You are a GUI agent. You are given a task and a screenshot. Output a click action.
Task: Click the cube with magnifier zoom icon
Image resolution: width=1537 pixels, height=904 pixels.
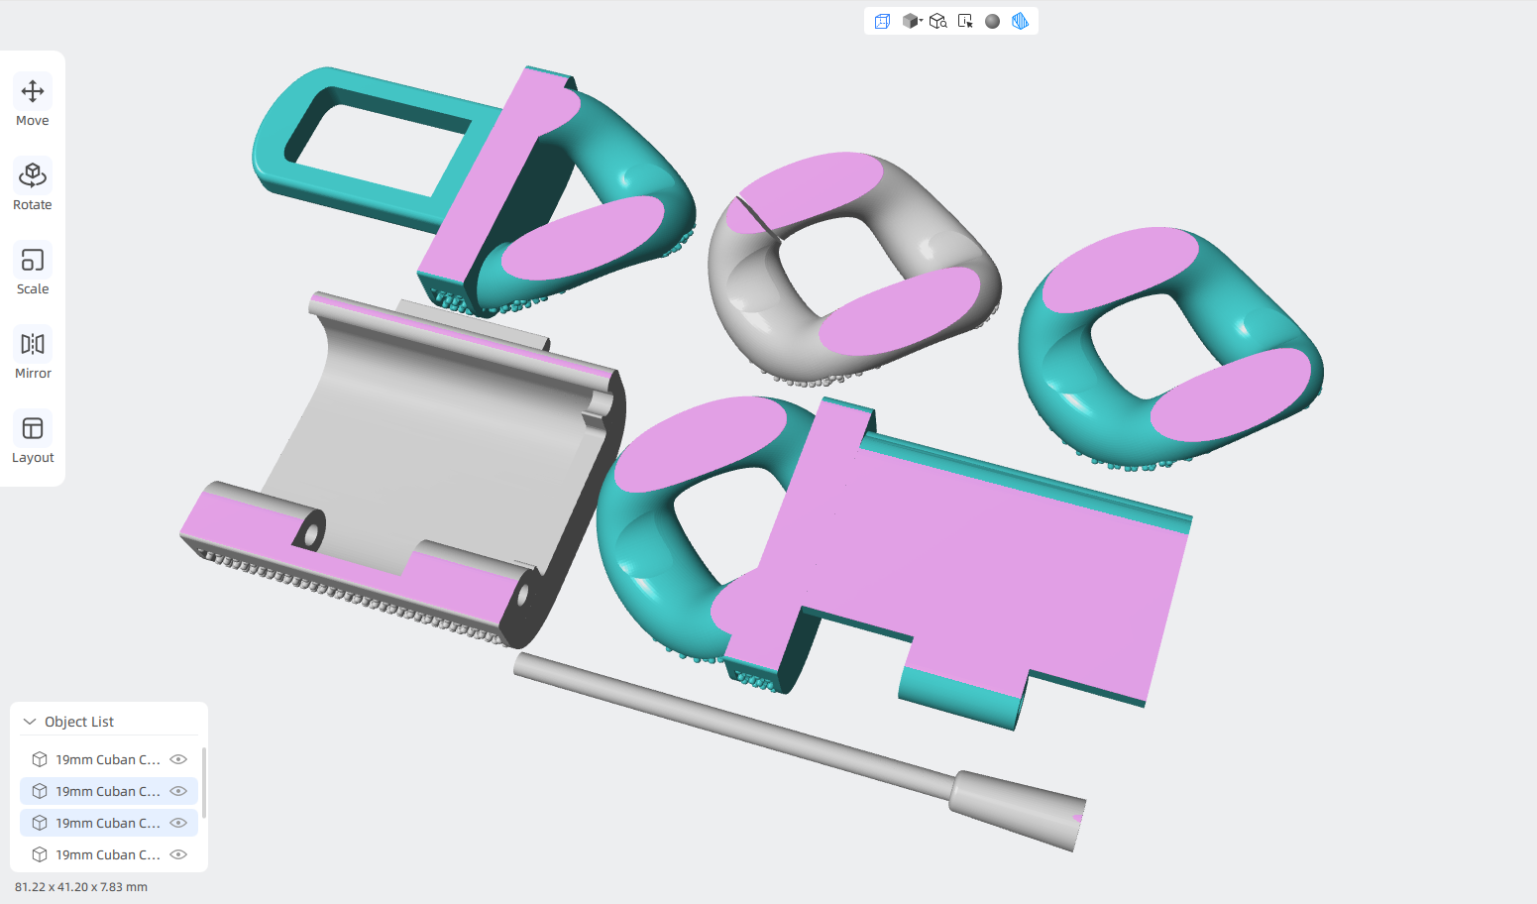(x=938, y=21)
